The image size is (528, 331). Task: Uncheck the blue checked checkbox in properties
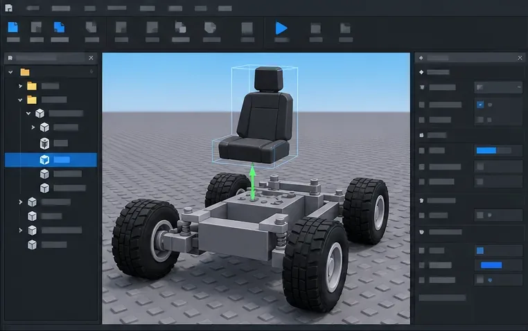click(480, 105)
